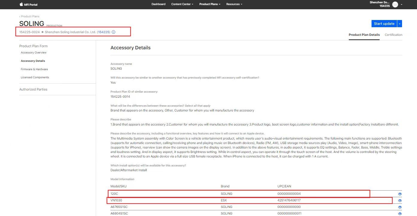417x216 pixels.
Task: Select the UPC/EAN column header
Action: pyautogui.click(x=284, y=186)
